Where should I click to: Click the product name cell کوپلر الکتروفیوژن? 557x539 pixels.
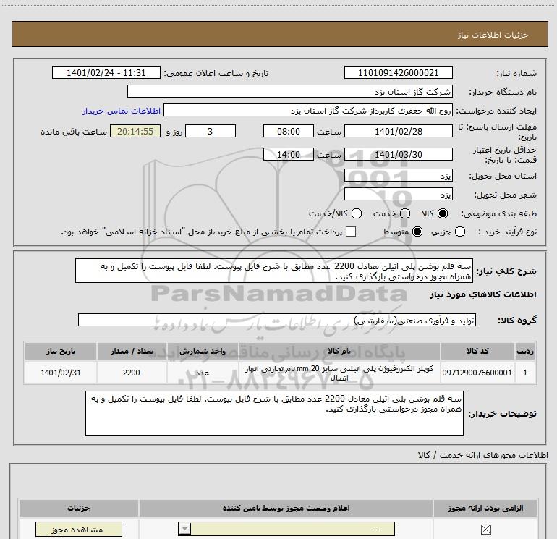[339, 373]
